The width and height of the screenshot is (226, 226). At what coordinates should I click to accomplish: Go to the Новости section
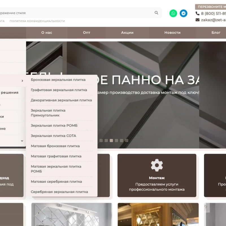tap(172, 32)
